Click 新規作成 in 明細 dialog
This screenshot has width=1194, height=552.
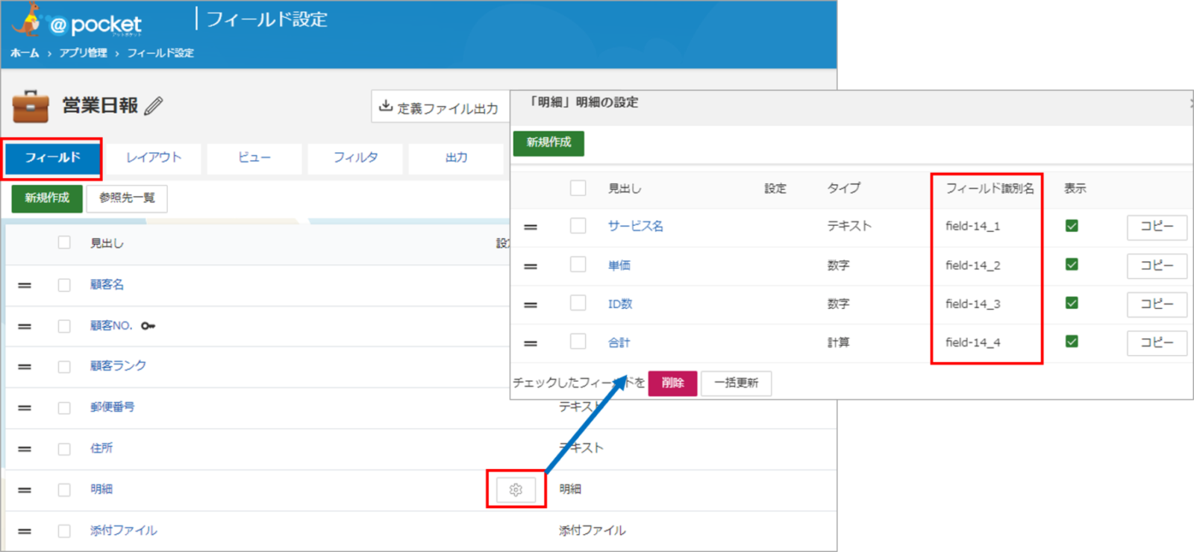[x=548, y=142]
